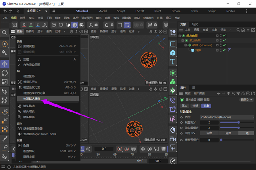Toggle Y axis lock

31,25
